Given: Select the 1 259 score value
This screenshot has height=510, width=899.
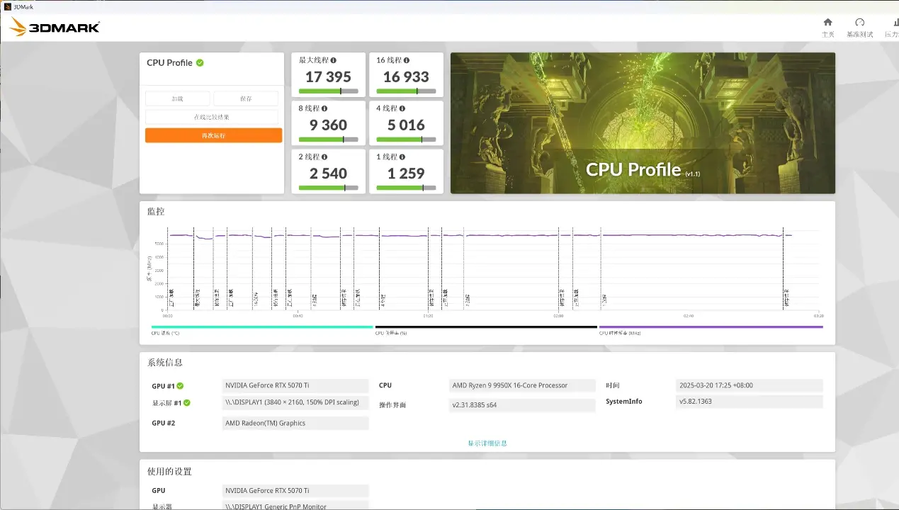Looking at the screenshot, I should 406,173.
